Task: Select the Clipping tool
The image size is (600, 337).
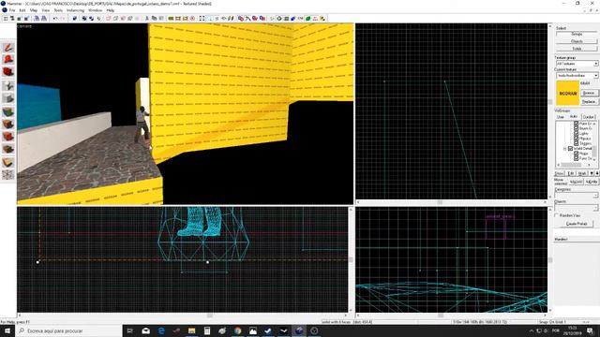Action: [8, 162]
